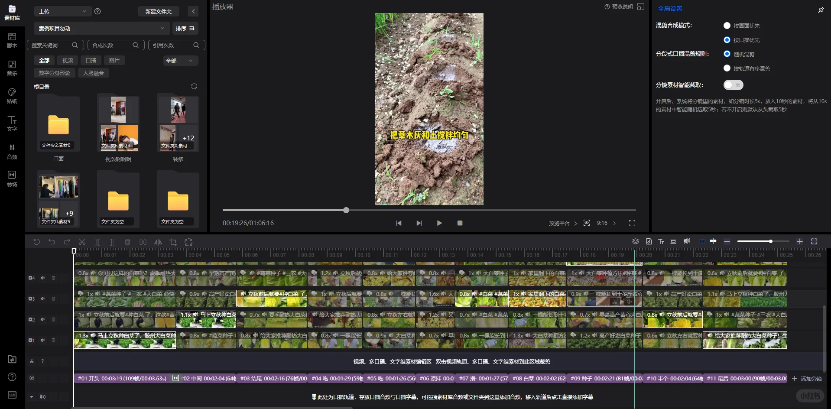
Task: Select 随机混剪 rule option
Action: pyautogui.click(x=727, y=54)
